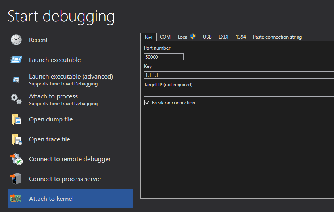Image resolution: width=334 pixels, height=212 pixels.
Task: Click the Launch executable (advanced) gear icon
Action: click(16, 80)
